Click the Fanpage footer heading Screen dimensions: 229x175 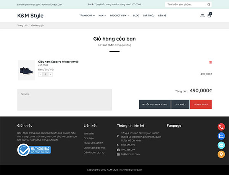pos(174,126)
